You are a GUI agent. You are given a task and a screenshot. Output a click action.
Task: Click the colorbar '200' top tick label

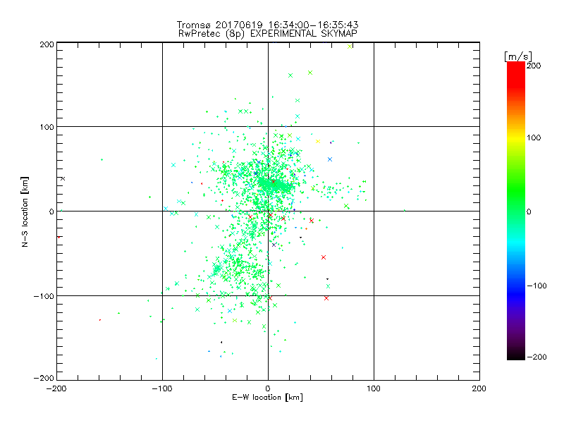[534, 66]
